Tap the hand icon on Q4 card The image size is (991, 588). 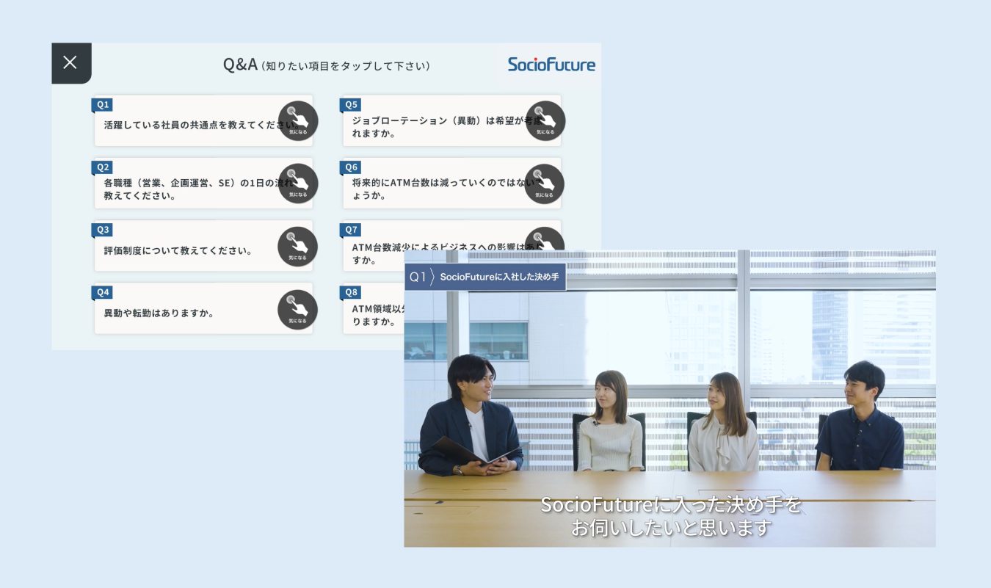298,310
